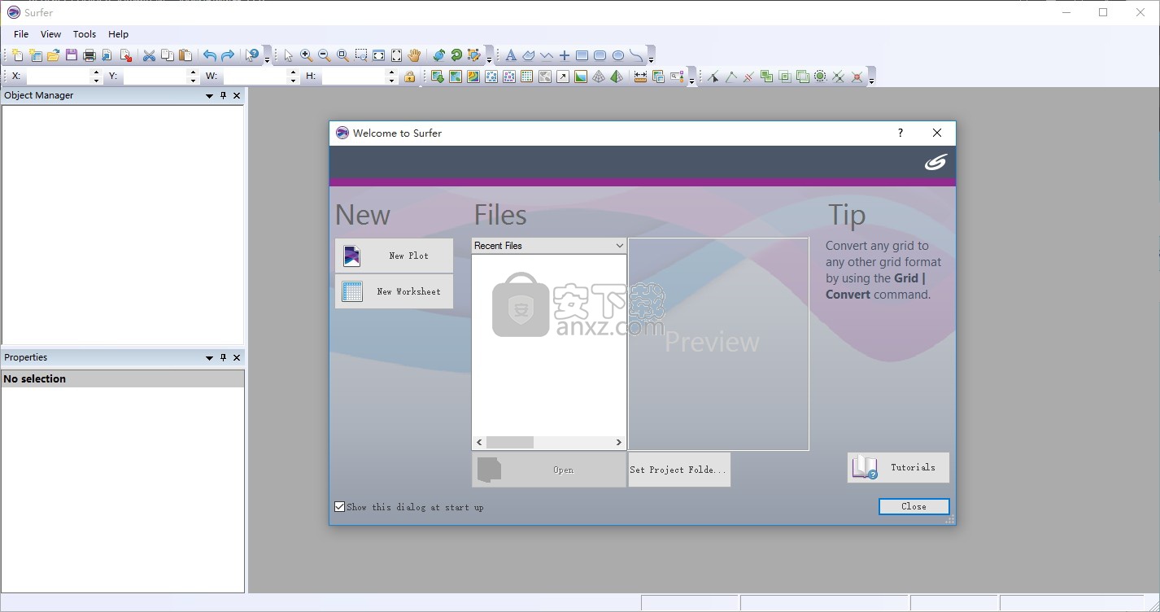Click the Redo arrow icon
Image resolution: width=1160 pixels, height=612 pixels.
(x=228, y=55)
